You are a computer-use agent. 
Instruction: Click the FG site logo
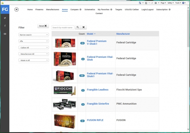pos(5,9)
